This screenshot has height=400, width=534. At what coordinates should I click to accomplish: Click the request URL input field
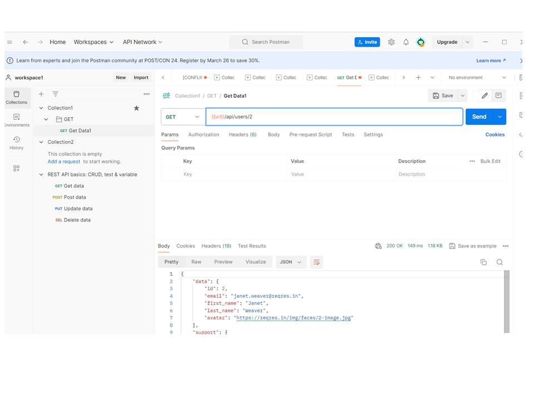(334, 117)
